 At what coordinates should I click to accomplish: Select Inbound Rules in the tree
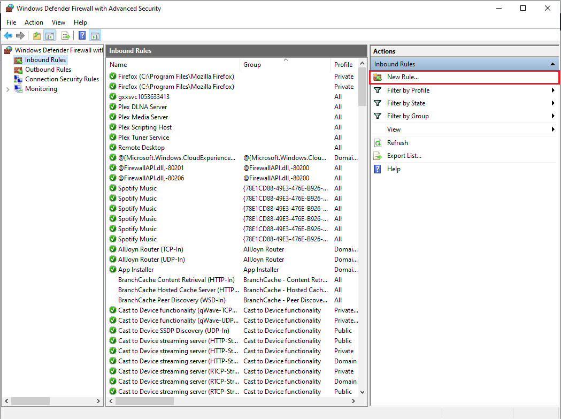pyautogui.click(x=45, y=60)
